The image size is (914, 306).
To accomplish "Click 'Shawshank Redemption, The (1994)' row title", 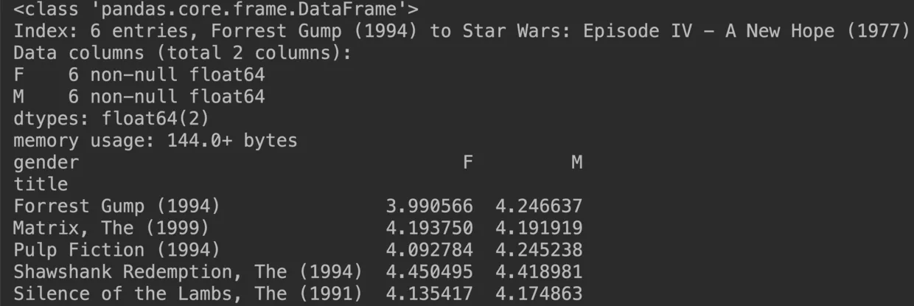I will click(x=187, y=271).
